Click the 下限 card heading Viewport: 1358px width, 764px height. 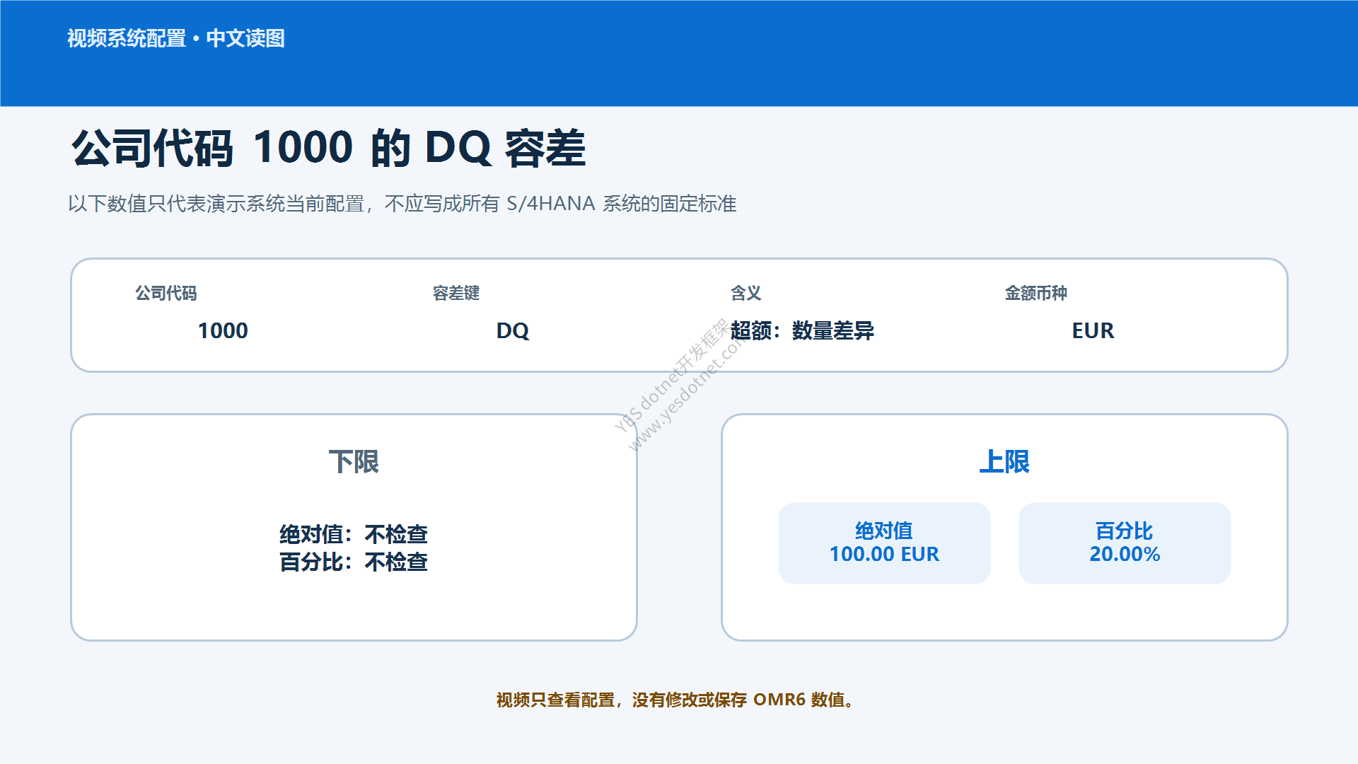pyautogui.click(x=354, y=462)
